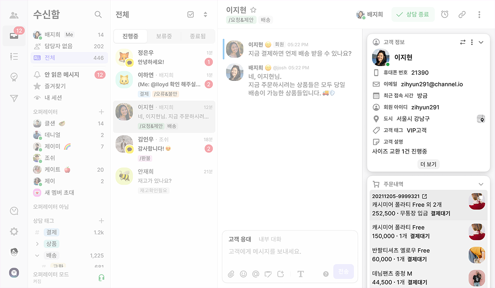The image size is (495, 288).
Task: Open the attach file paperclip icon
Action: (x=231, y=274)
